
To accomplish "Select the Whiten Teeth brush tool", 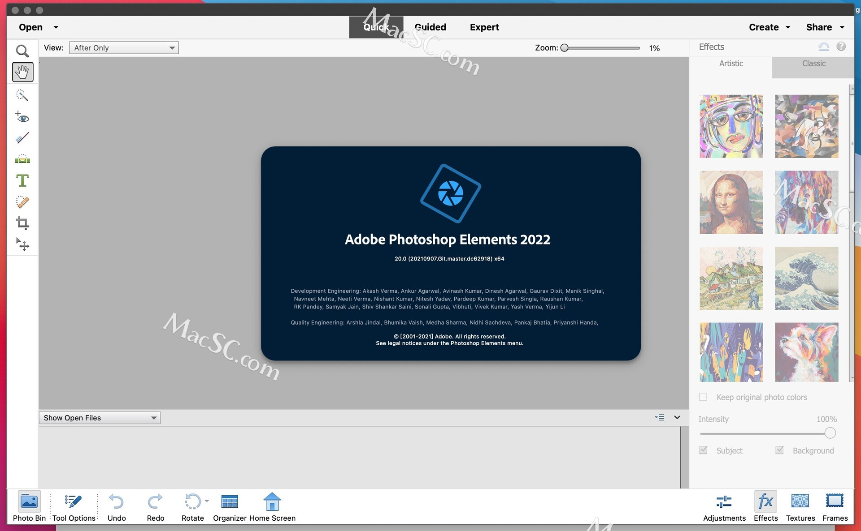I will pyautogui.click(x=22, y=137).
